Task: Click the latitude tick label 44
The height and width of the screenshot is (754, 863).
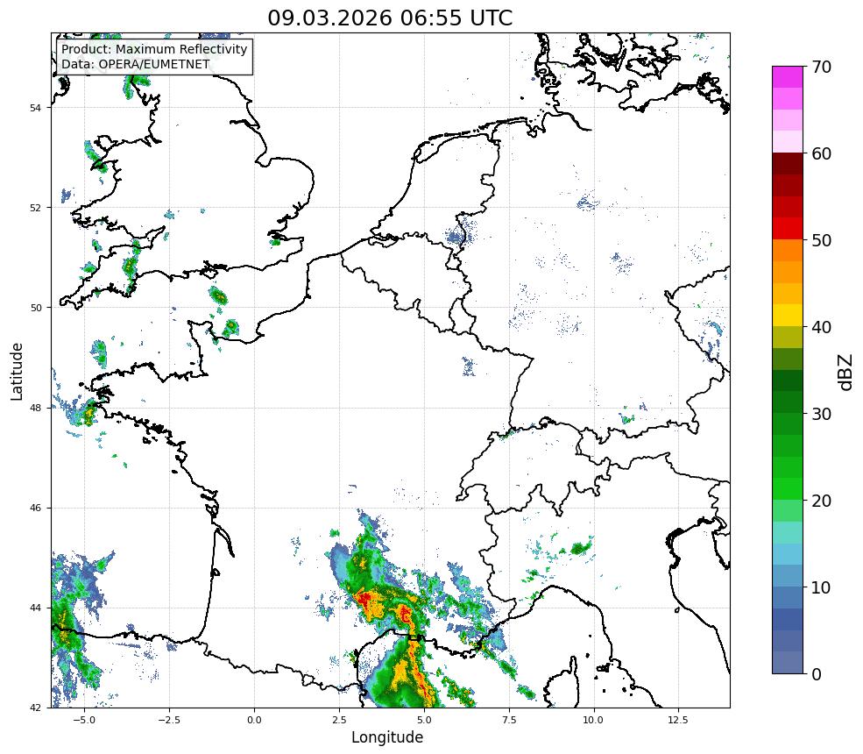Action: coord(35,608)
